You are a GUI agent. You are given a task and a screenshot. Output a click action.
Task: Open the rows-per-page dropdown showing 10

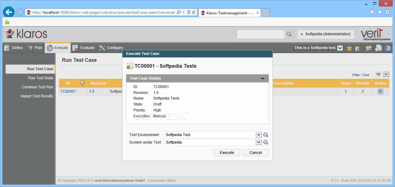click(386, 74)
